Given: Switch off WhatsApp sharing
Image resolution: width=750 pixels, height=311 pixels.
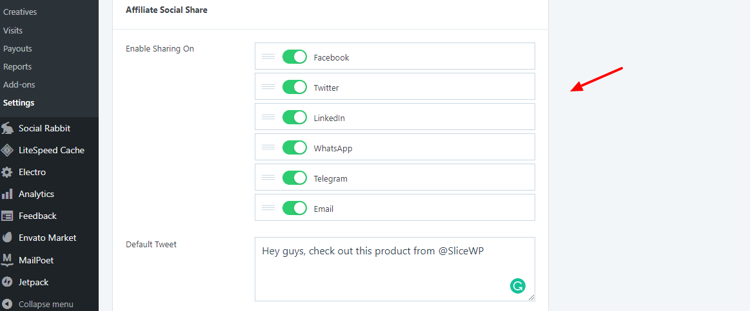Looking at the screenshot, I should [294, 147].
